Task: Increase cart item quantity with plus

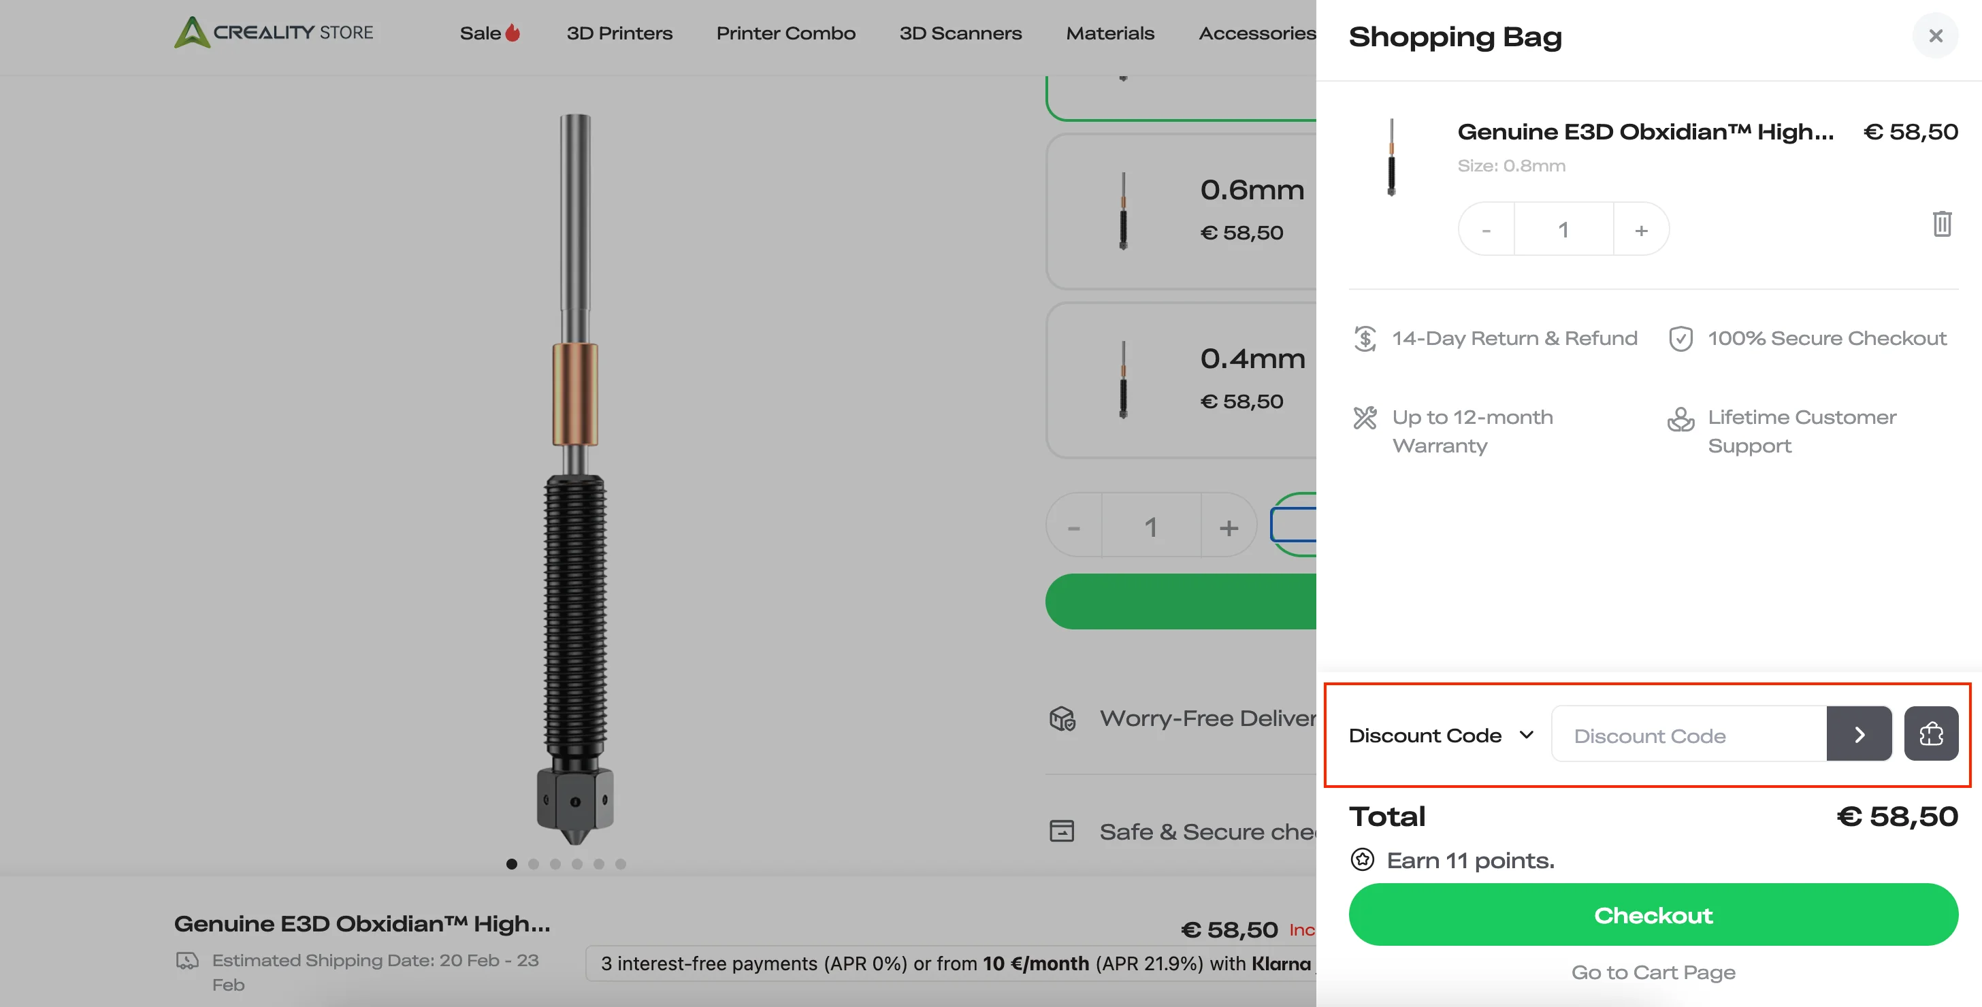Action: point(1640,230)
